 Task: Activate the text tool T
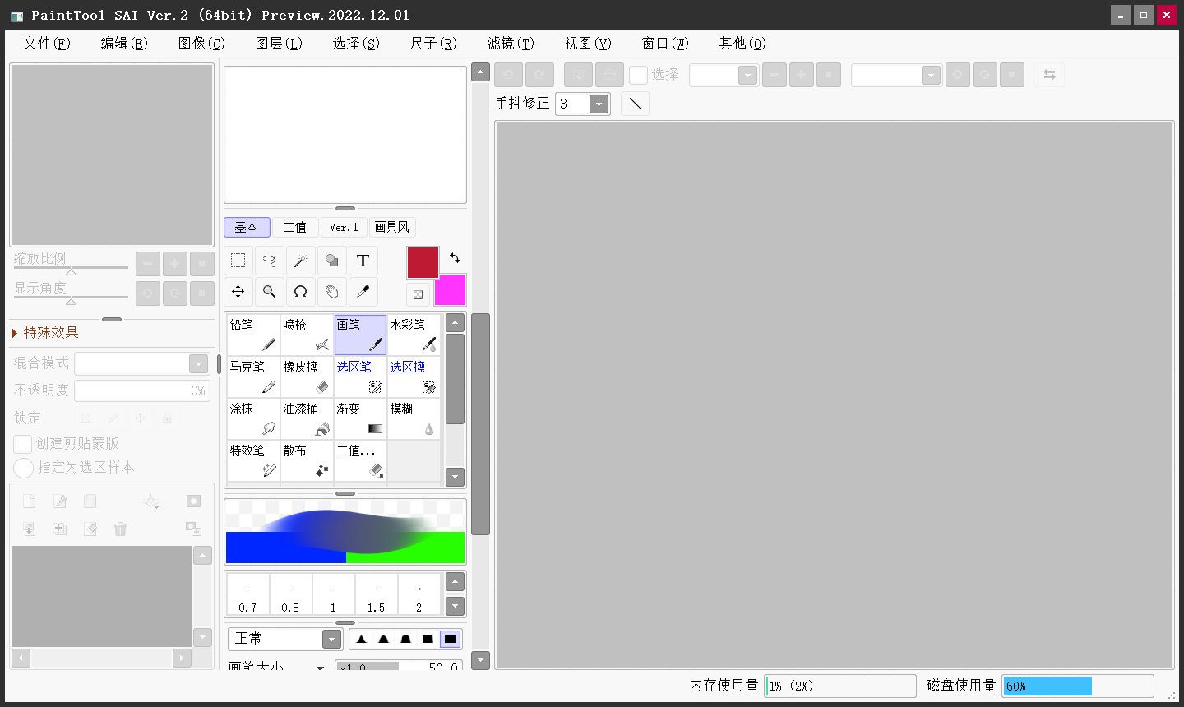(363, 261)
